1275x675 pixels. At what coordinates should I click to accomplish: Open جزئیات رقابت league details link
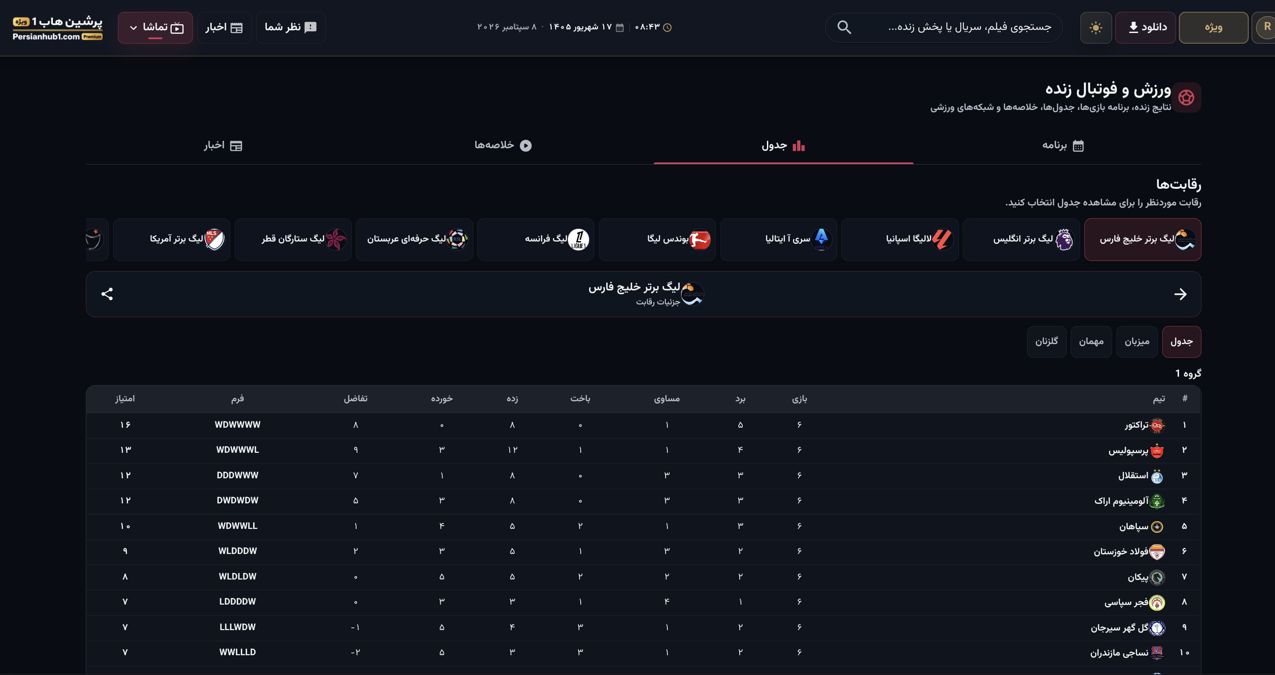point(658,302)
